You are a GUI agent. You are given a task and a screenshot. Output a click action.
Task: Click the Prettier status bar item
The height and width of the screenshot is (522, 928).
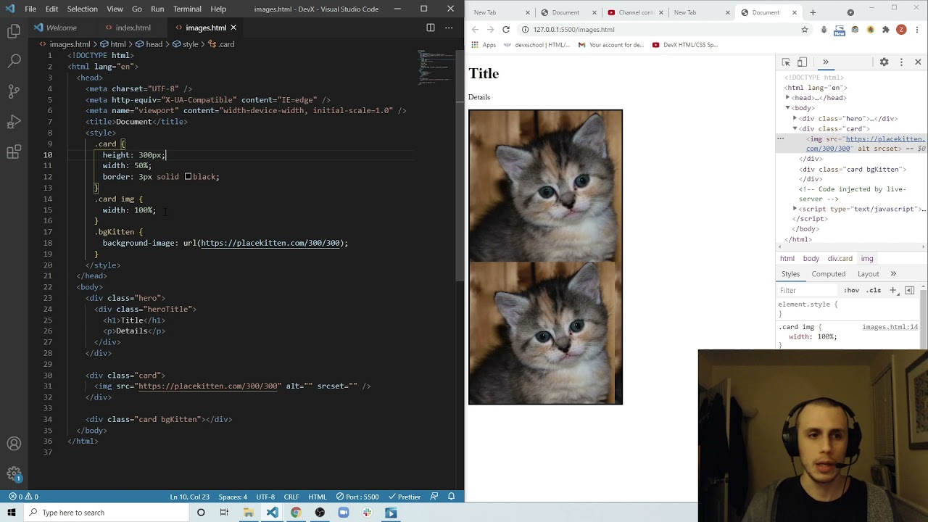click(405, 497)
